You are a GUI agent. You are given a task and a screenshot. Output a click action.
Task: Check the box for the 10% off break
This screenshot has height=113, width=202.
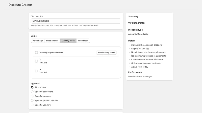pyautogui.click(x=36, y=61)
